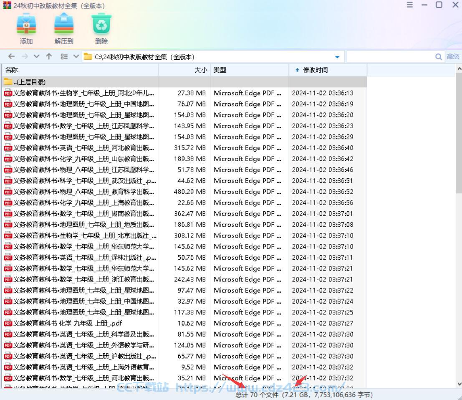Click the status bar text 总计 70 个文件

257,395
